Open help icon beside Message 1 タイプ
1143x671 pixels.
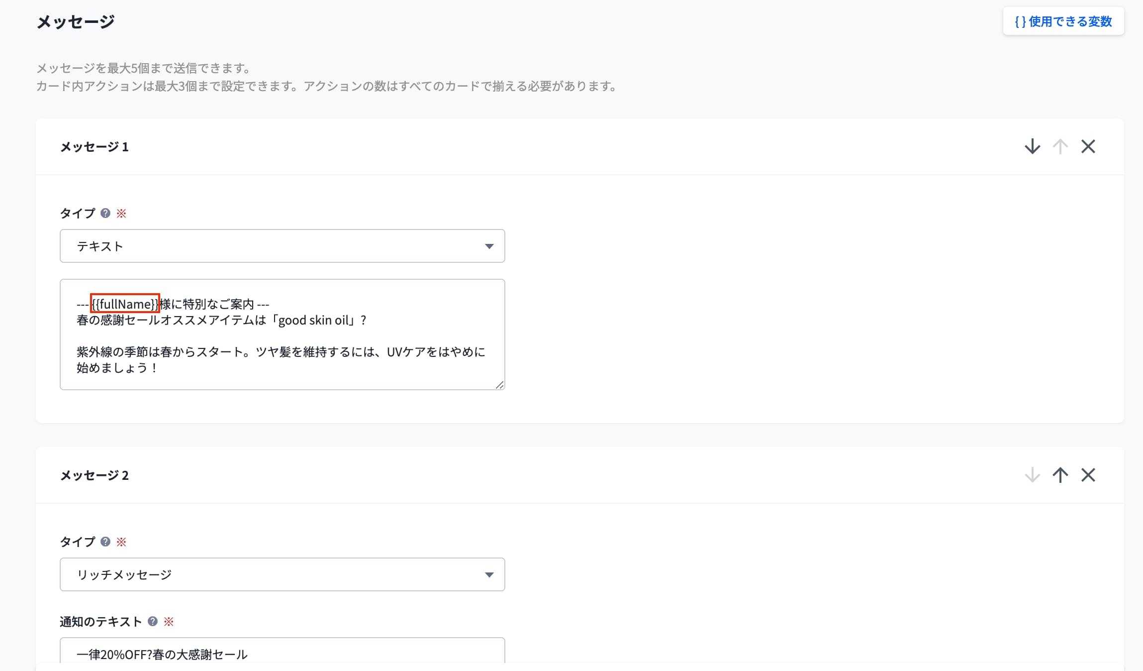pos(105,213)
